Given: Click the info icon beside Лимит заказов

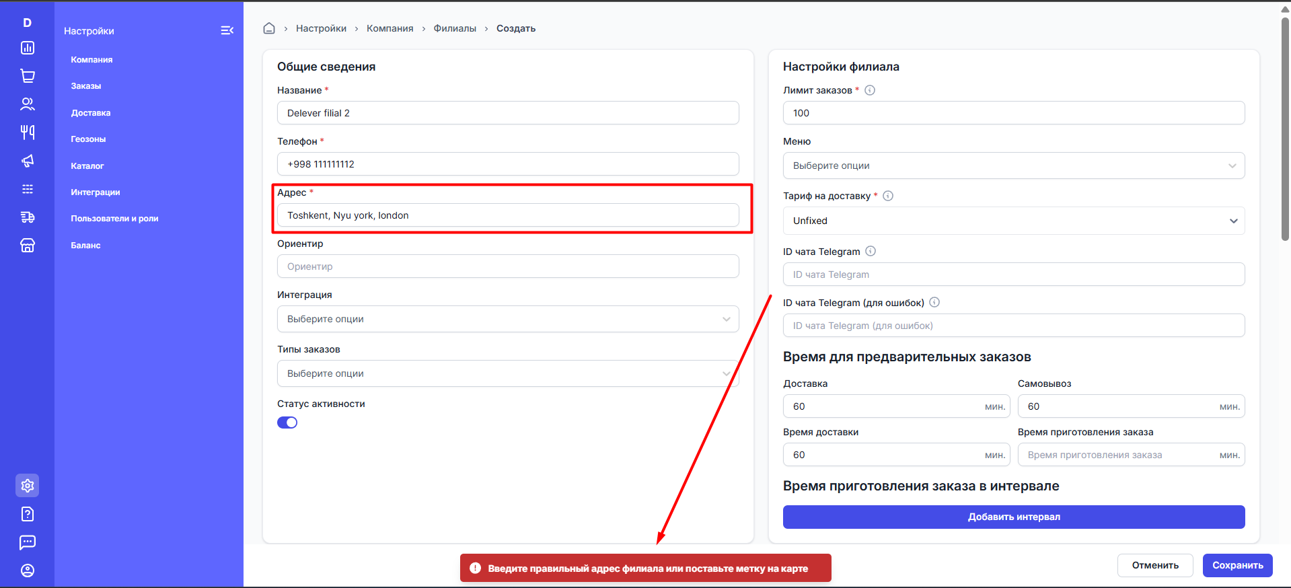Looking at the screenshot, I should [x=870, y=90].
